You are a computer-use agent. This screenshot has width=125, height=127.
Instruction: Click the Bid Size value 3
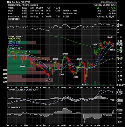pos(42,17)
